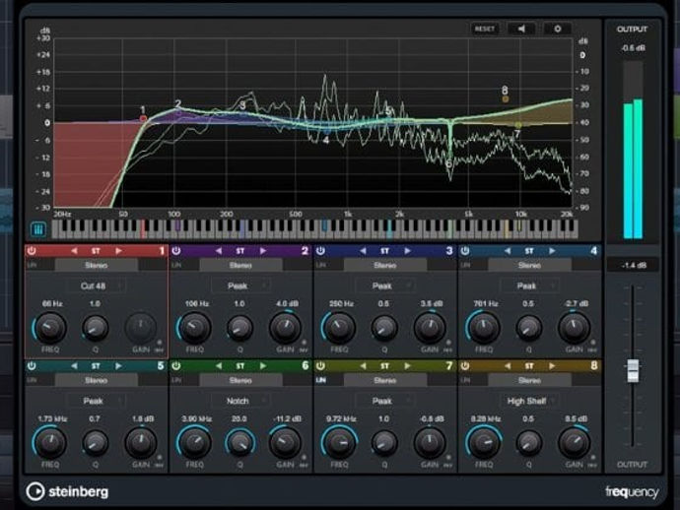Image resolution: width=680 pixels, height=510 pixels.
Task: Click band 3 frequency value 250 Hz
Action: coord(341,304)
